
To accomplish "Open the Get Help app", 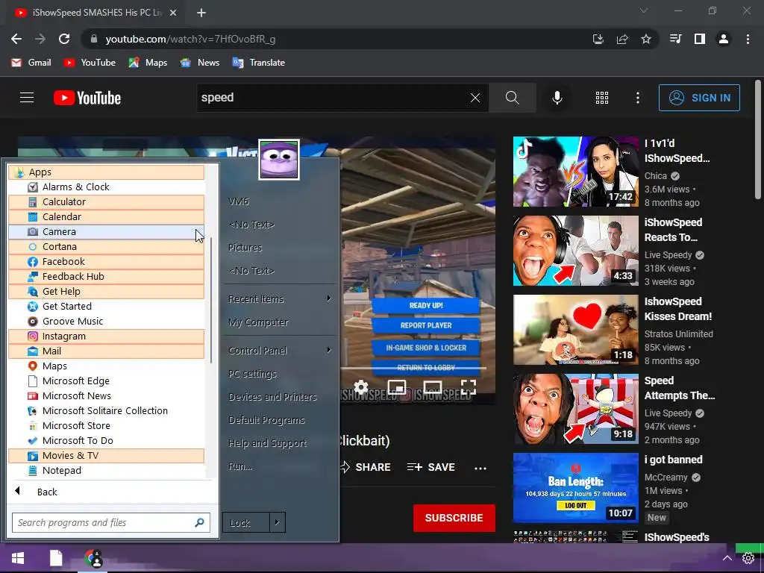I will (x=106, y=292).
